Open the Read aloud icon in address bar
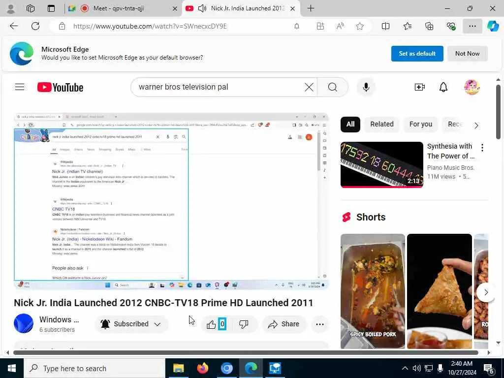 340,26
